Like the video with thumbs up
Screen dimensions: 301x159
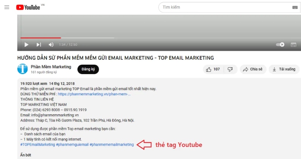tap(213, 69)
